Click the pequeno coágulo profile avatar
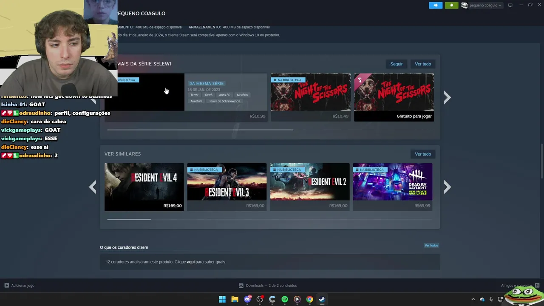Viewport: 544px width, 306px height. pos(464,5)
